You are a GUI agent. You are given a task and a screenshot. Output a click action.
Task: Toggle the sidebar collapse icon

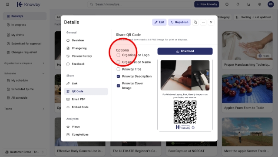[7, 4]
